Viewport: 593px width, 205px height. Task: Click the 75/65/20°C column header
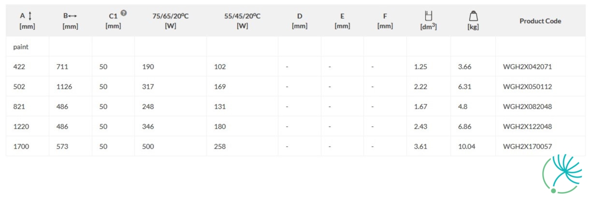pos(170,21)
